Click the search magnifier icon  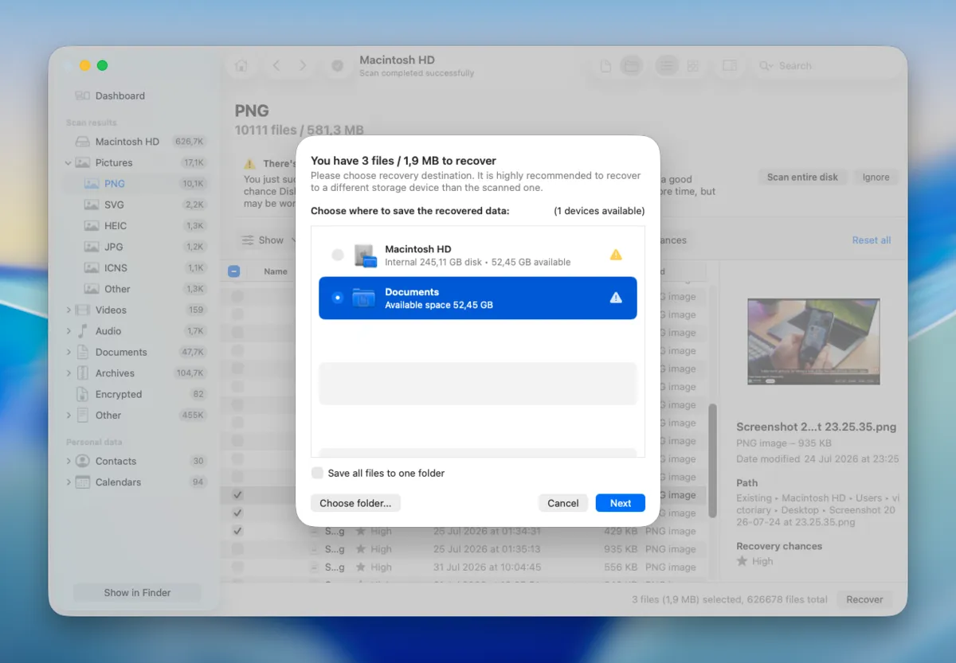[x=766, y=66]
